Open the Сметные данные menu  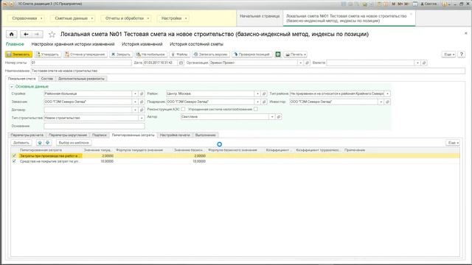(74, 18)
